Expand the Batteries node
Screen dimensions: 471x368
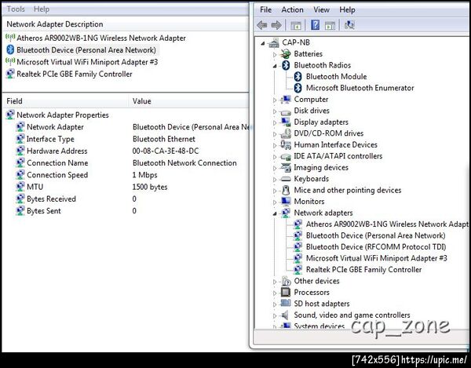pyautogui.click(x=275, y=55)
